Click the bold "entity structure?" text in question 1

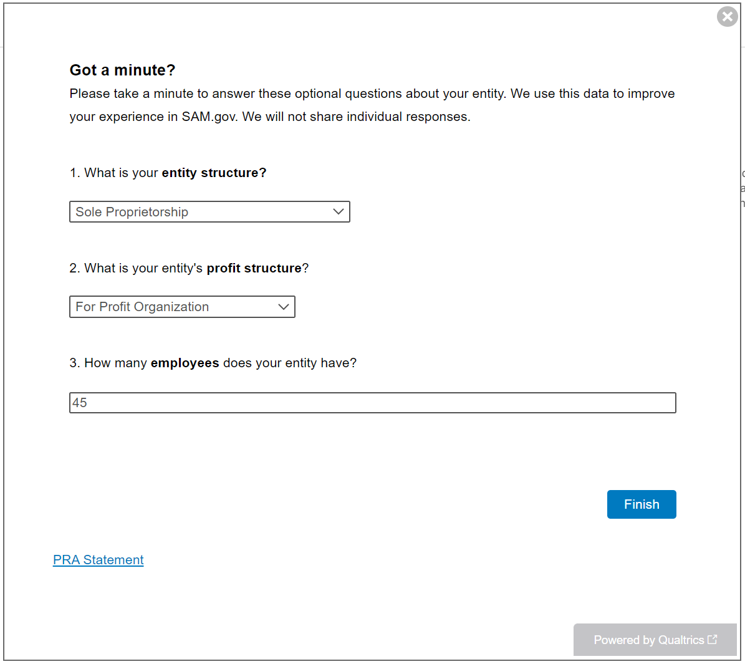tap(214, 173)
